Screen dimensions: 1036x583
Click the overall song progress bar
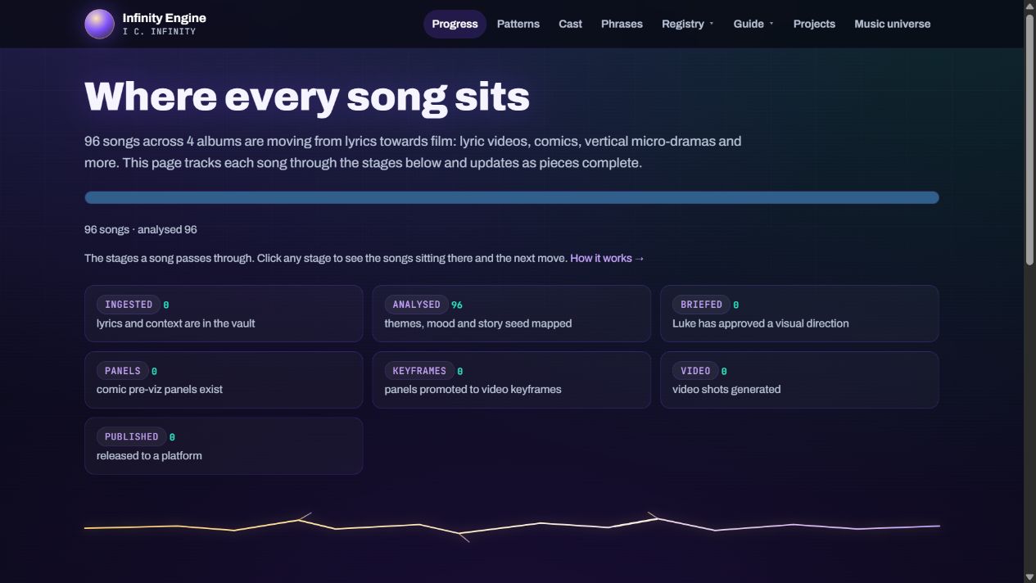[x=512, y=197]
